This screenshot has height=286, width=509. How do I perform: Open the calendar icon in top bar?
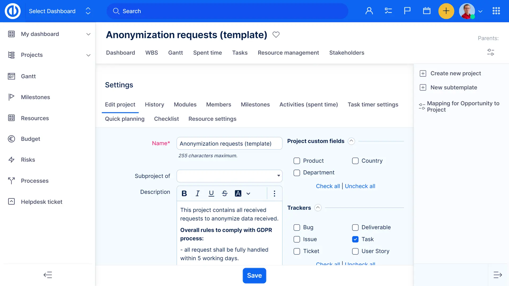427,11
